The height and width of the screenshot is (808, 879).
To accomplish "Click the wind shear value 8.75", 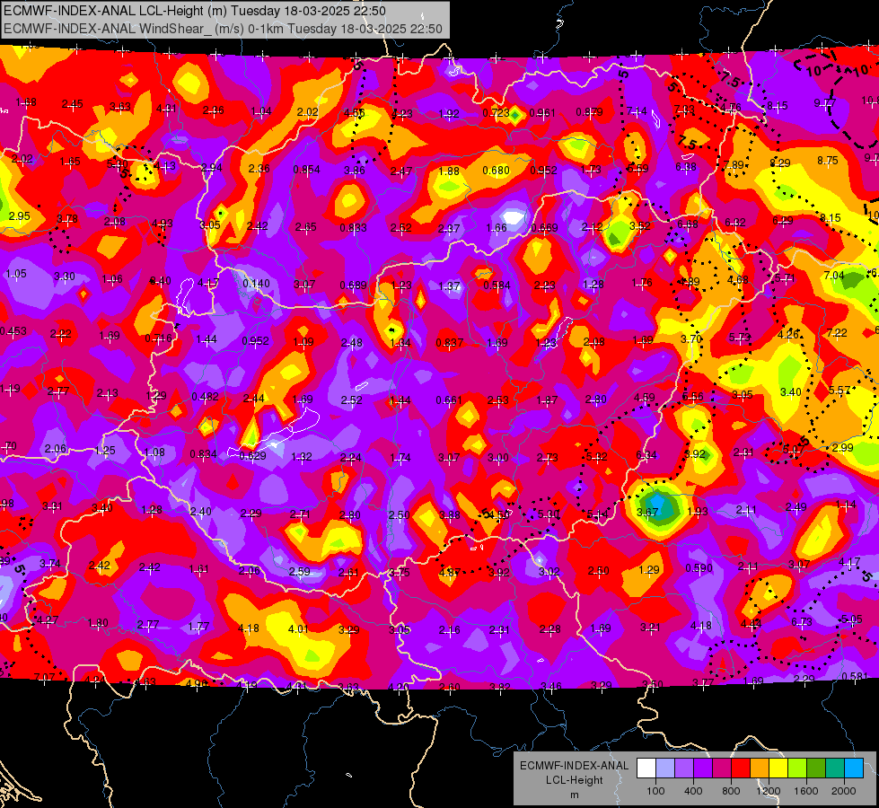I will click(x=828, y=161).
